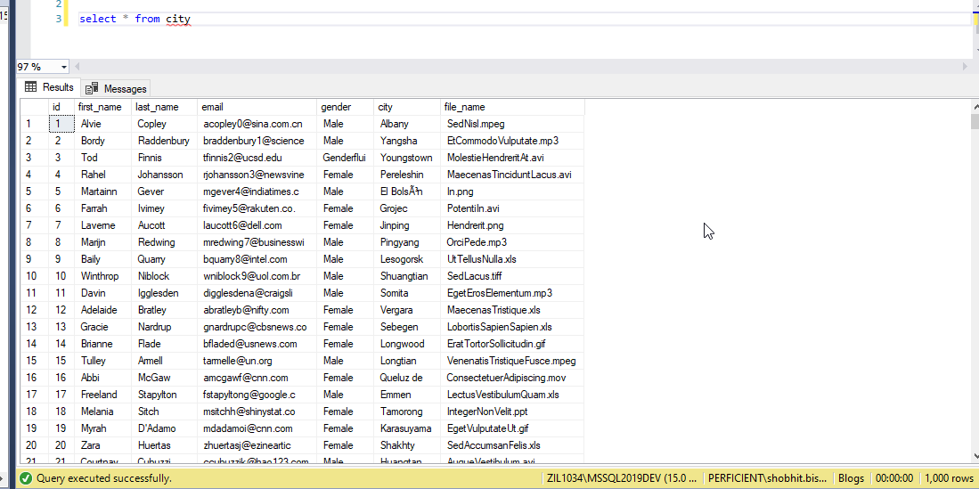Select cell tfinnis2@ucsd.edu
The width and height of the screenshot is (979, 489).
click(257, 158)
